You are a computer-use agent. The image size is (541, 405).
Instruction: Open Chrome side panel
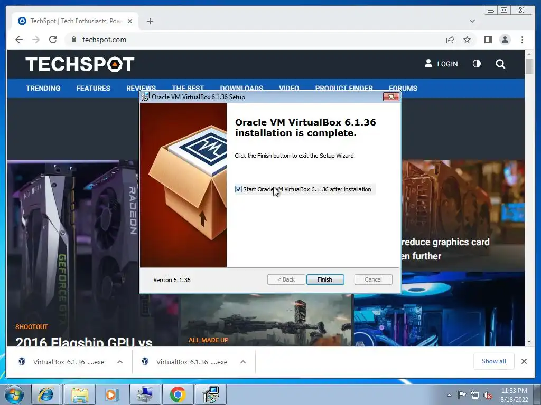(x=488, y=40)
